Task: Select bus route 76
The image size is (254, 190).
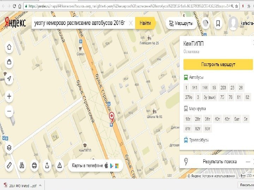Action: (230, 97)
